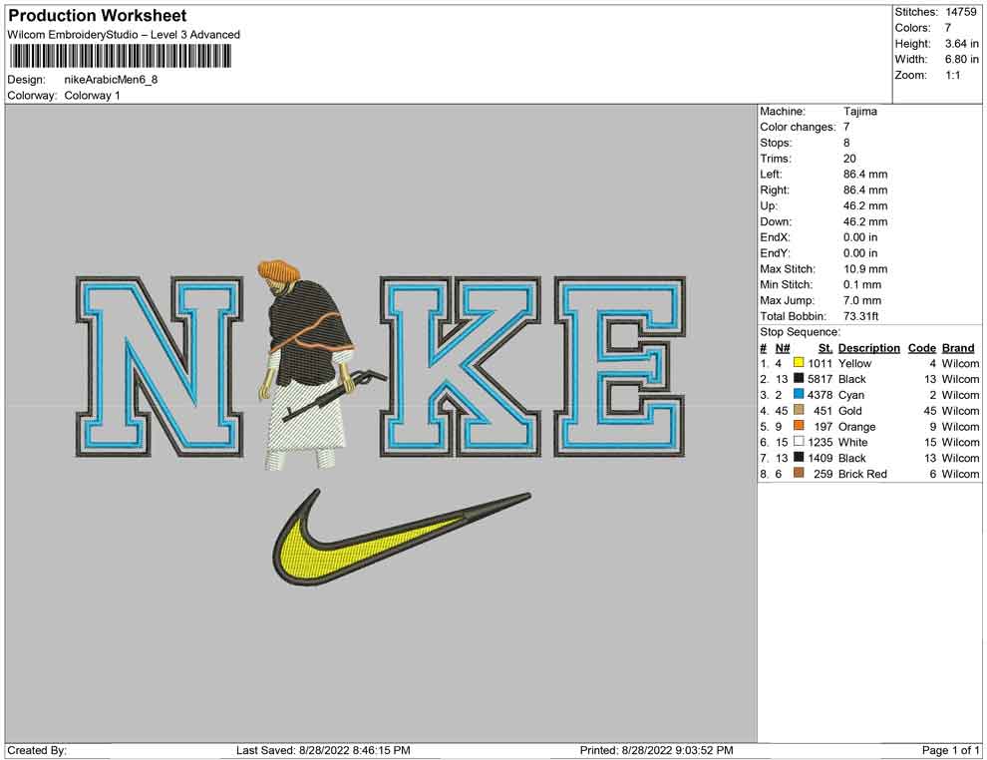Click the letter E in the design
987x760 pixels.
620,366
